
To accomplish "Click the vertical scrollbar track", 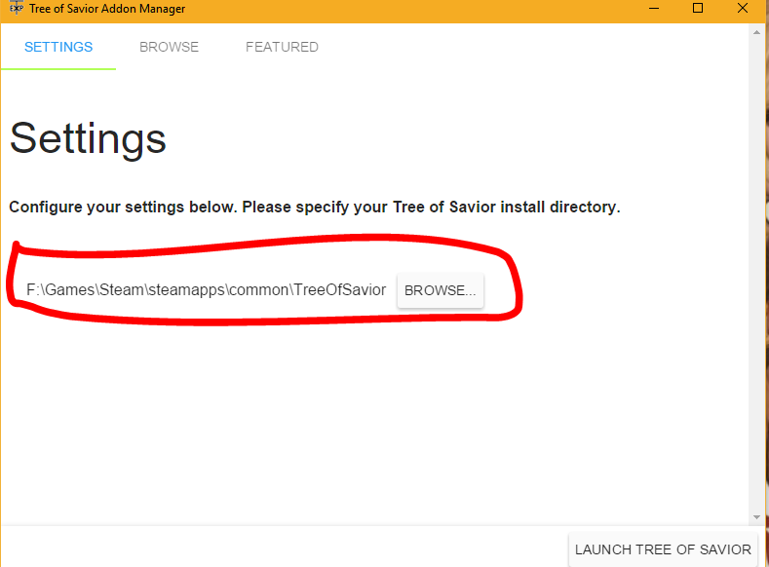I will (756, 273).
